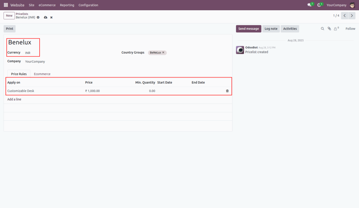Viewport: 359px width, 208px height.
Task: Search messages with the magnifier icon
Action: tap(323, 28)
